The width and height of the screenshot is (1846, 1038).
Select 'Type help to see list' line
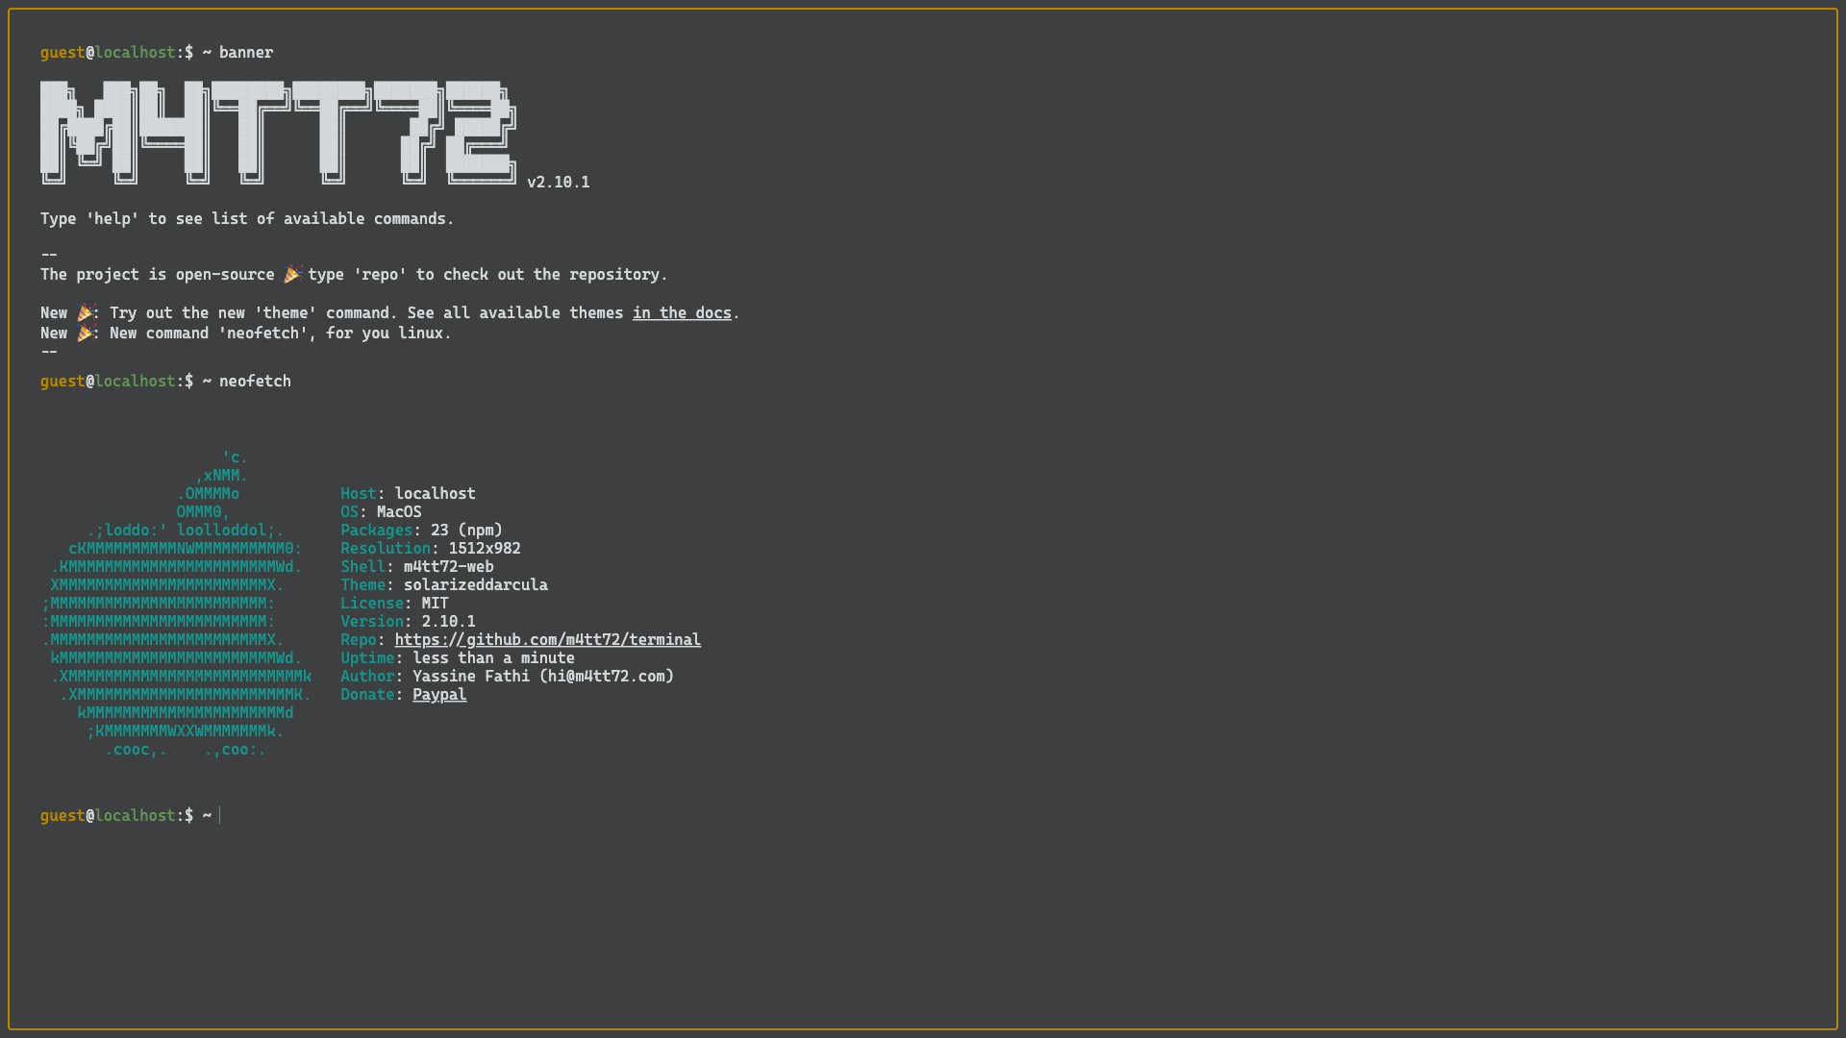[x=247, y=219]
